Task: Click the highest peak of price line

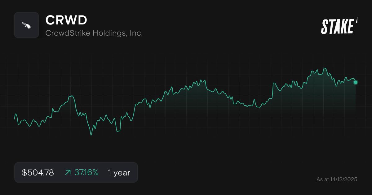Action: 325,68
